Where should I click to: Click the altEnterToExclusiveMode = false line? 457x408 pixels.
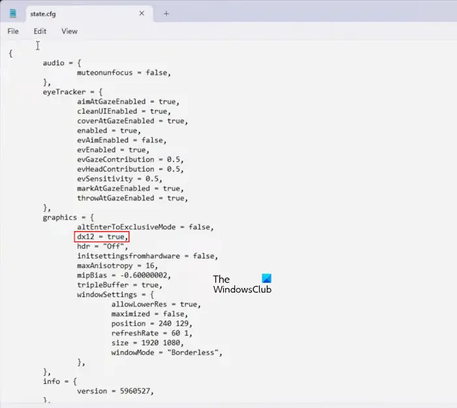[145, 227]
